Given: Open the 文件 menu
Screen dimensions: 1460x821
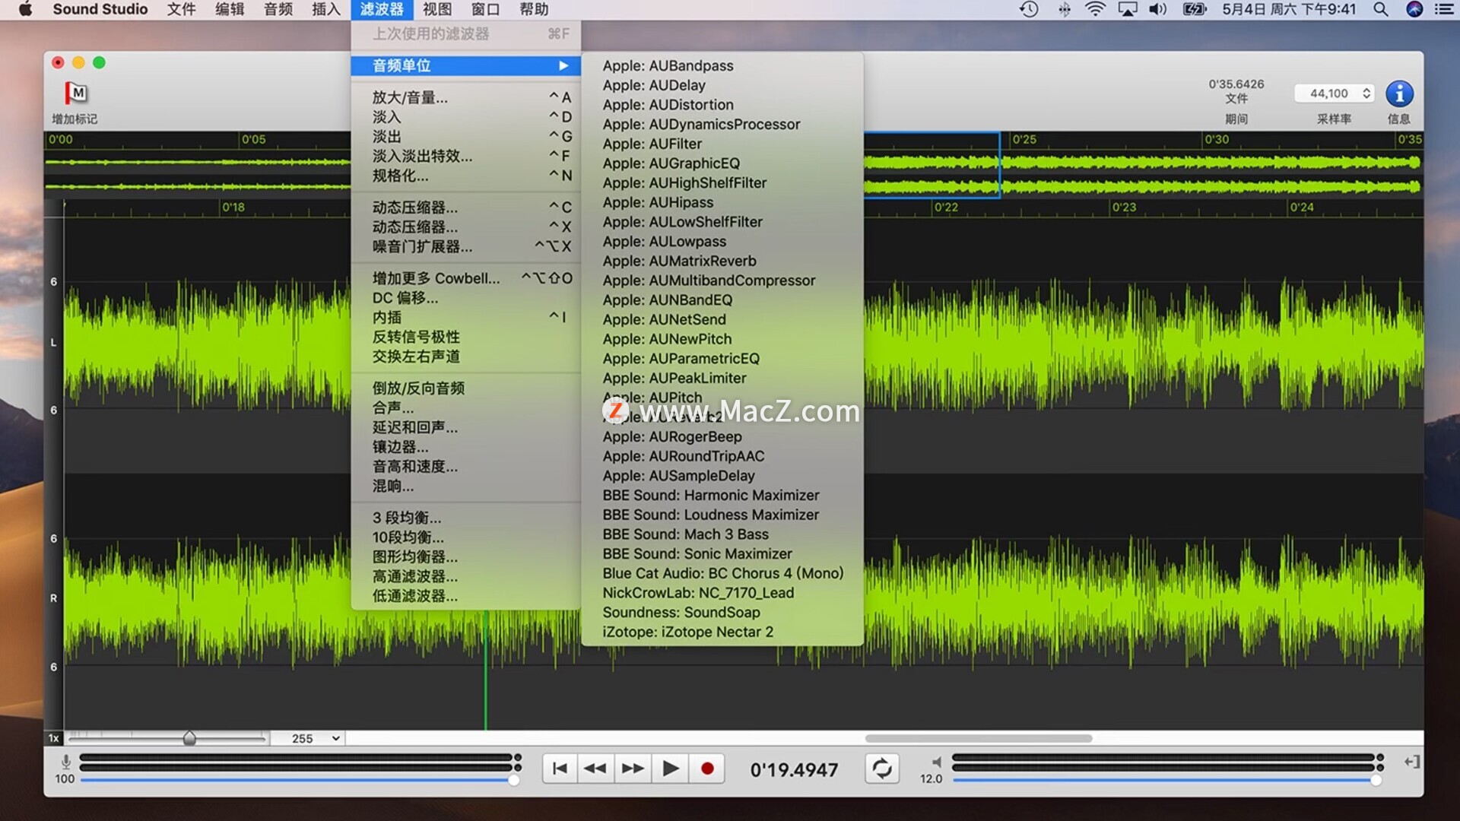Looking at the screenshot, I should pyautogui.click(x=181, y=9).
